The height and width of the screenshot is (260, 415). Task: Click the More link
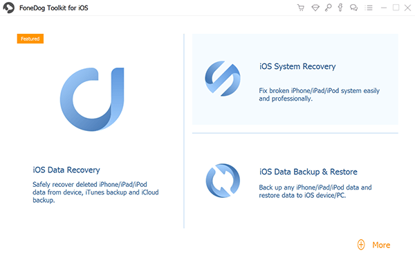coord(381,245)
